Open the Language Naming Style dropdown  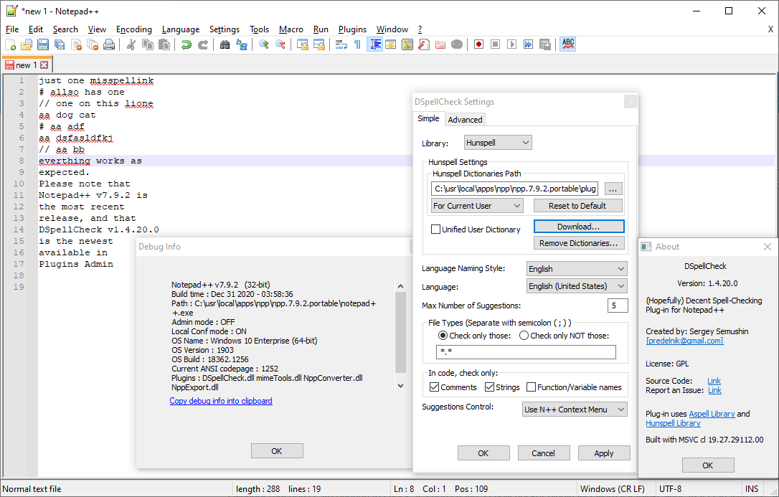point(576,268)
